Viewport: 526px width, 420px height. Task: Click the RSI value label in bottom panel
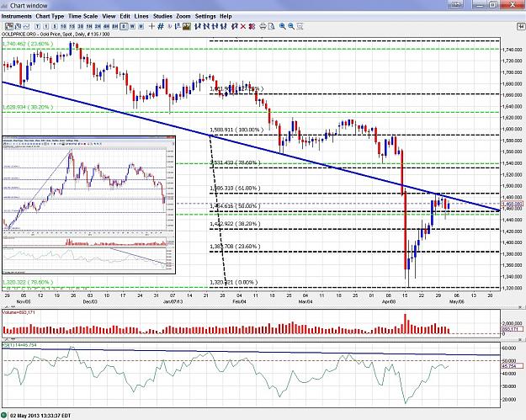click(19, 345)
